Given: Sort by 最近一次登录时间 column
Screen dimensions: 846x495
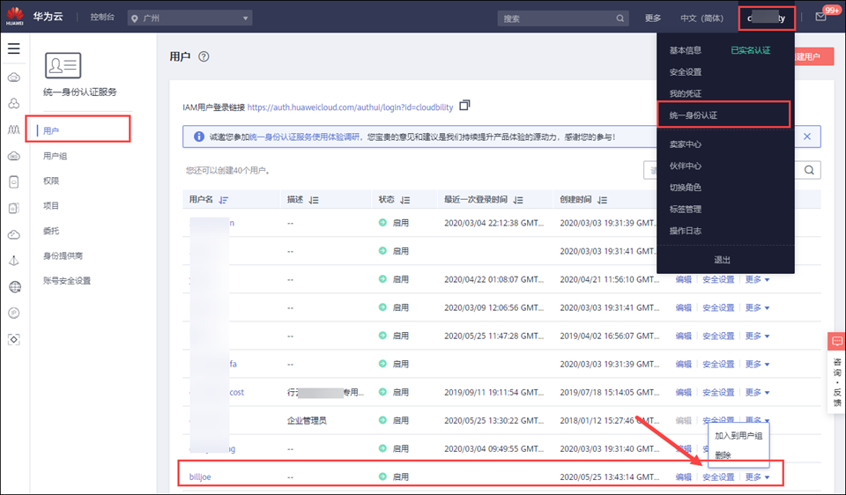Looking at the screenshot, I should coord(518,200).
